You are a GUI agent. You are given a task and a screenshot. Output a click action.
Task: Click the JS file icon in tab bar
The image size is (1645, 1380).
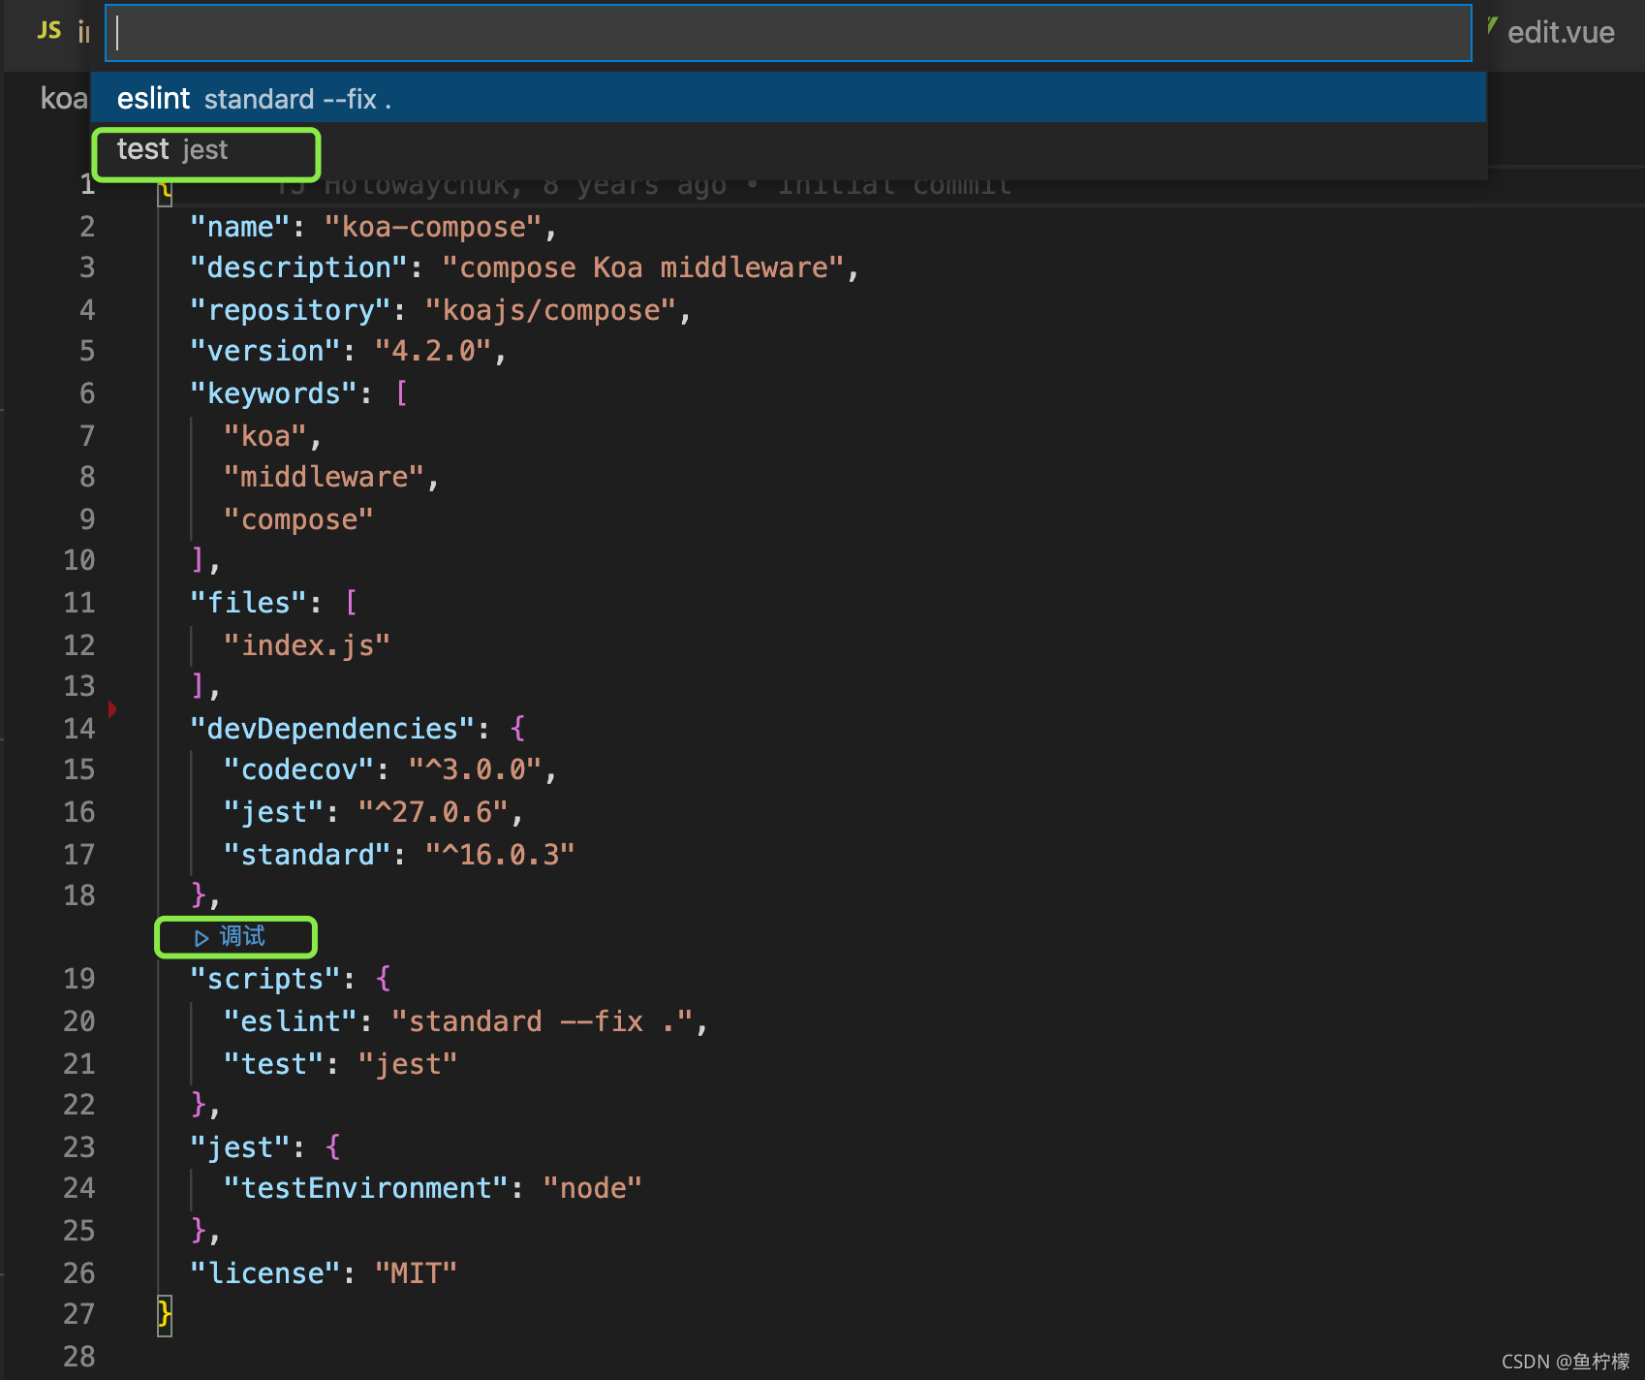point(49,31)
